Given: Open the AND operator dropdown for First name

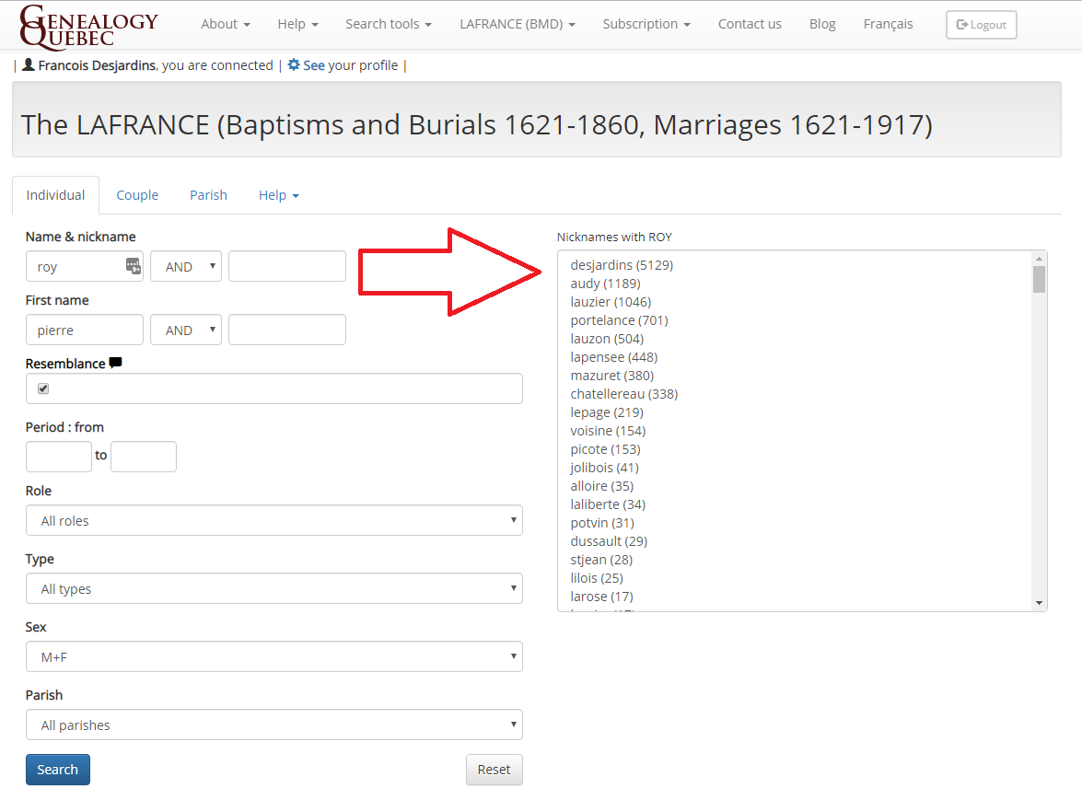Looking at the screenshot, I should [186, 330].
